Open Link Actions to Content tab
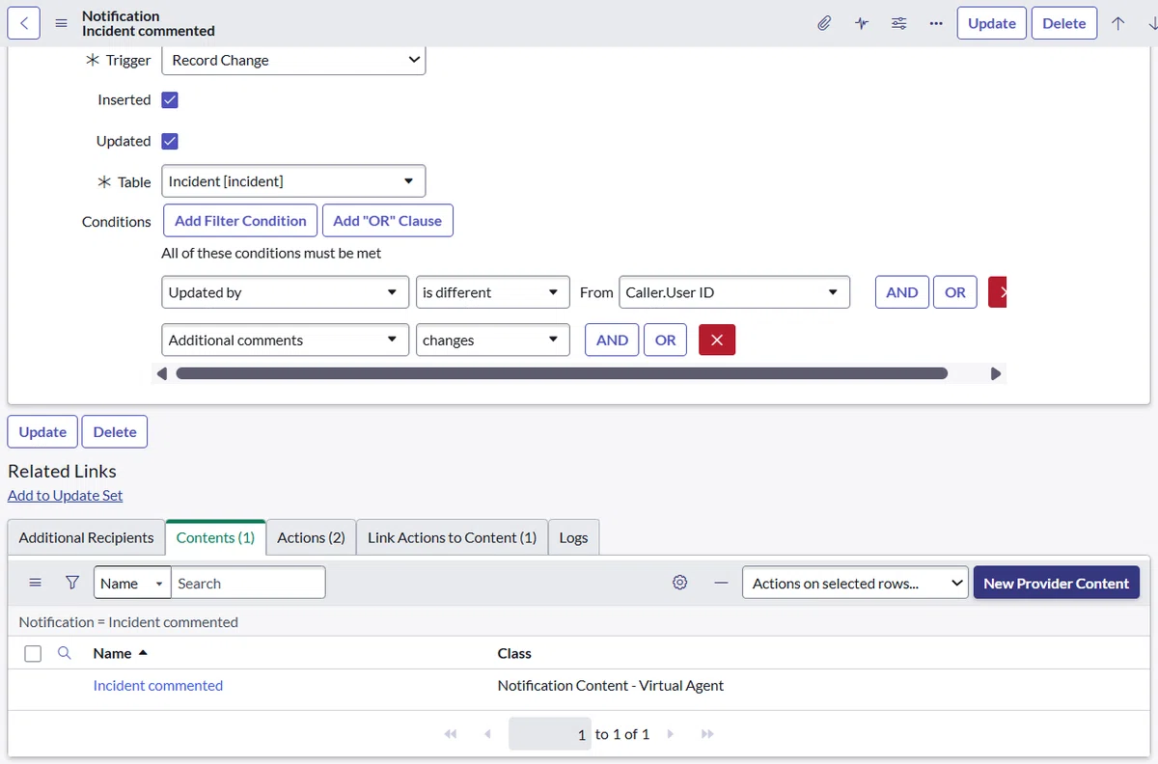 click(x=452, y=537)
